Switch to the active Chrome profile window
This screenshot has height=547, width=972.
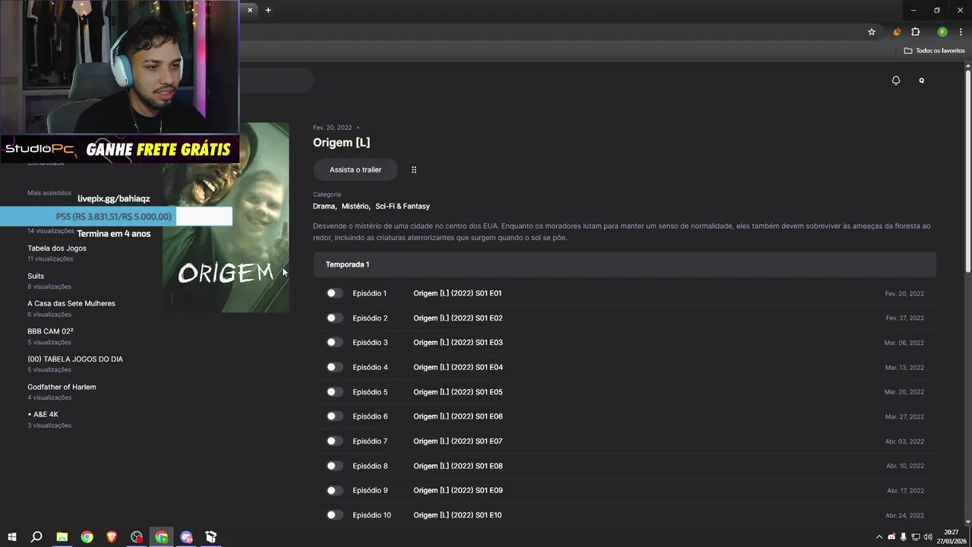coord(162,537)
